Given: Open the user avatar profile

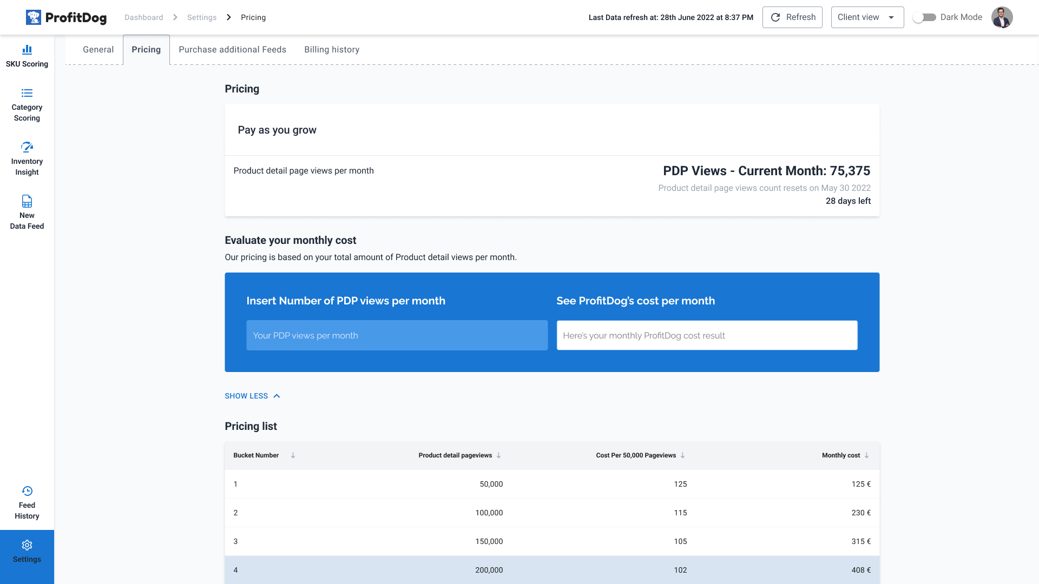Looking at the screenshot, I should tap(1002, 17).
